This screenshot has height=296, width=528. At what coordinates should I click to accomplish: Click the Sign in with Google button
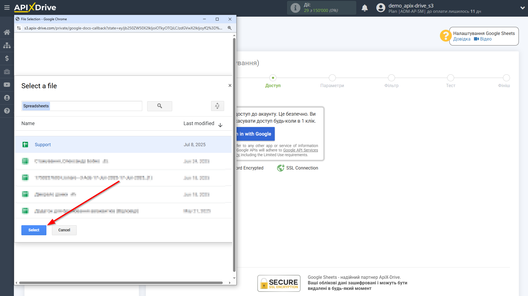coord(256,134)
